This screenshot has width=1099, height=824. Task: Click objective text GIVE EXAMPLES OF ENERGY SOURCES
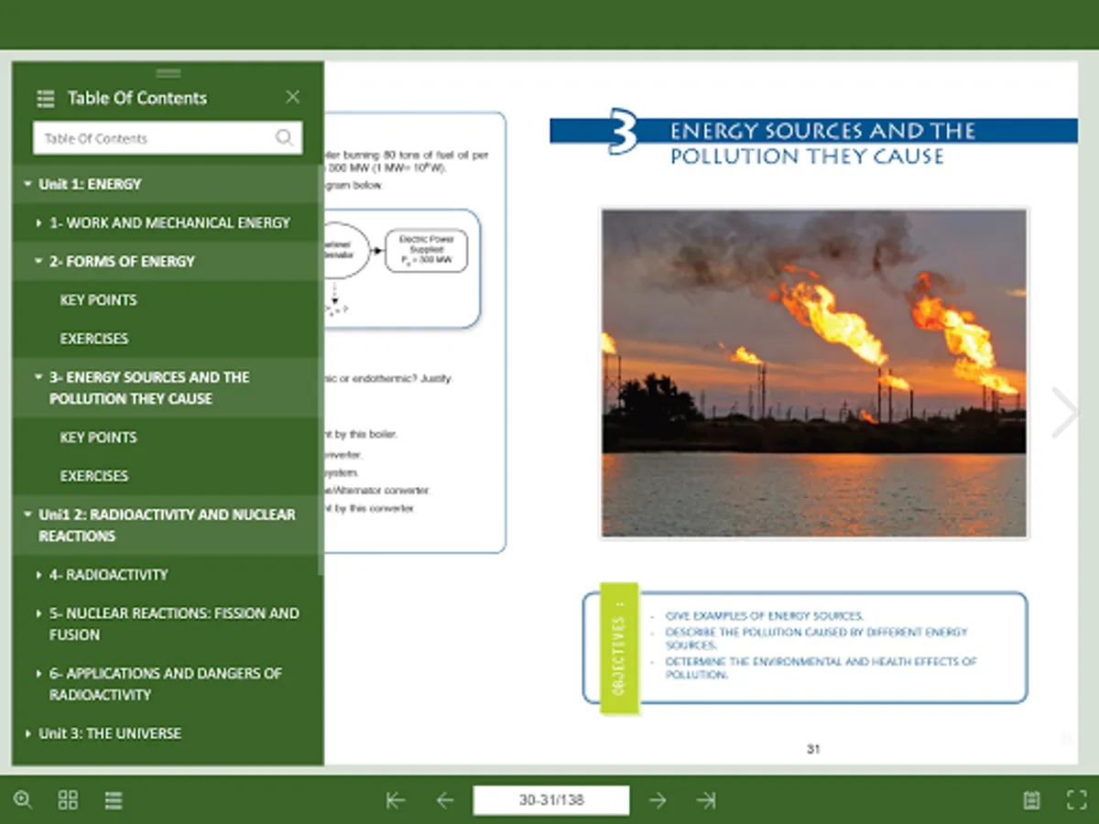[765, 616]
